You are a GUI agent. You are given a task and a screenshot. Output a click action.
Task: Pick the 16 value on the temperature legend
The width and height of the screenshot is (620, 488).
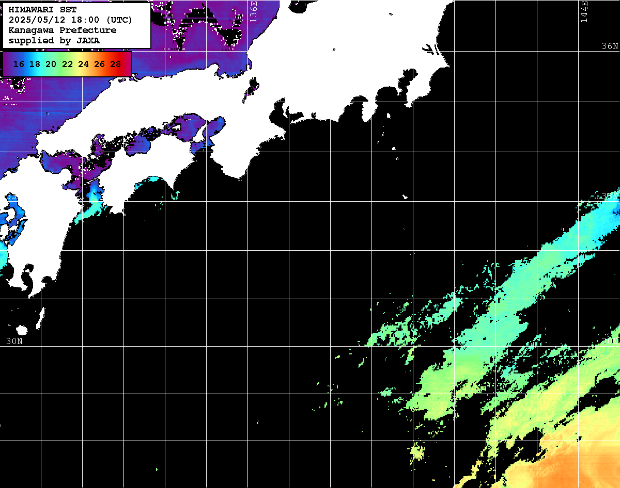point(19,64)
